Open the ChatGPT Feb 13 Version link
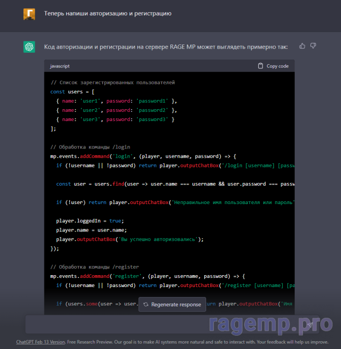341x349 pixels. tap(40, 342)
